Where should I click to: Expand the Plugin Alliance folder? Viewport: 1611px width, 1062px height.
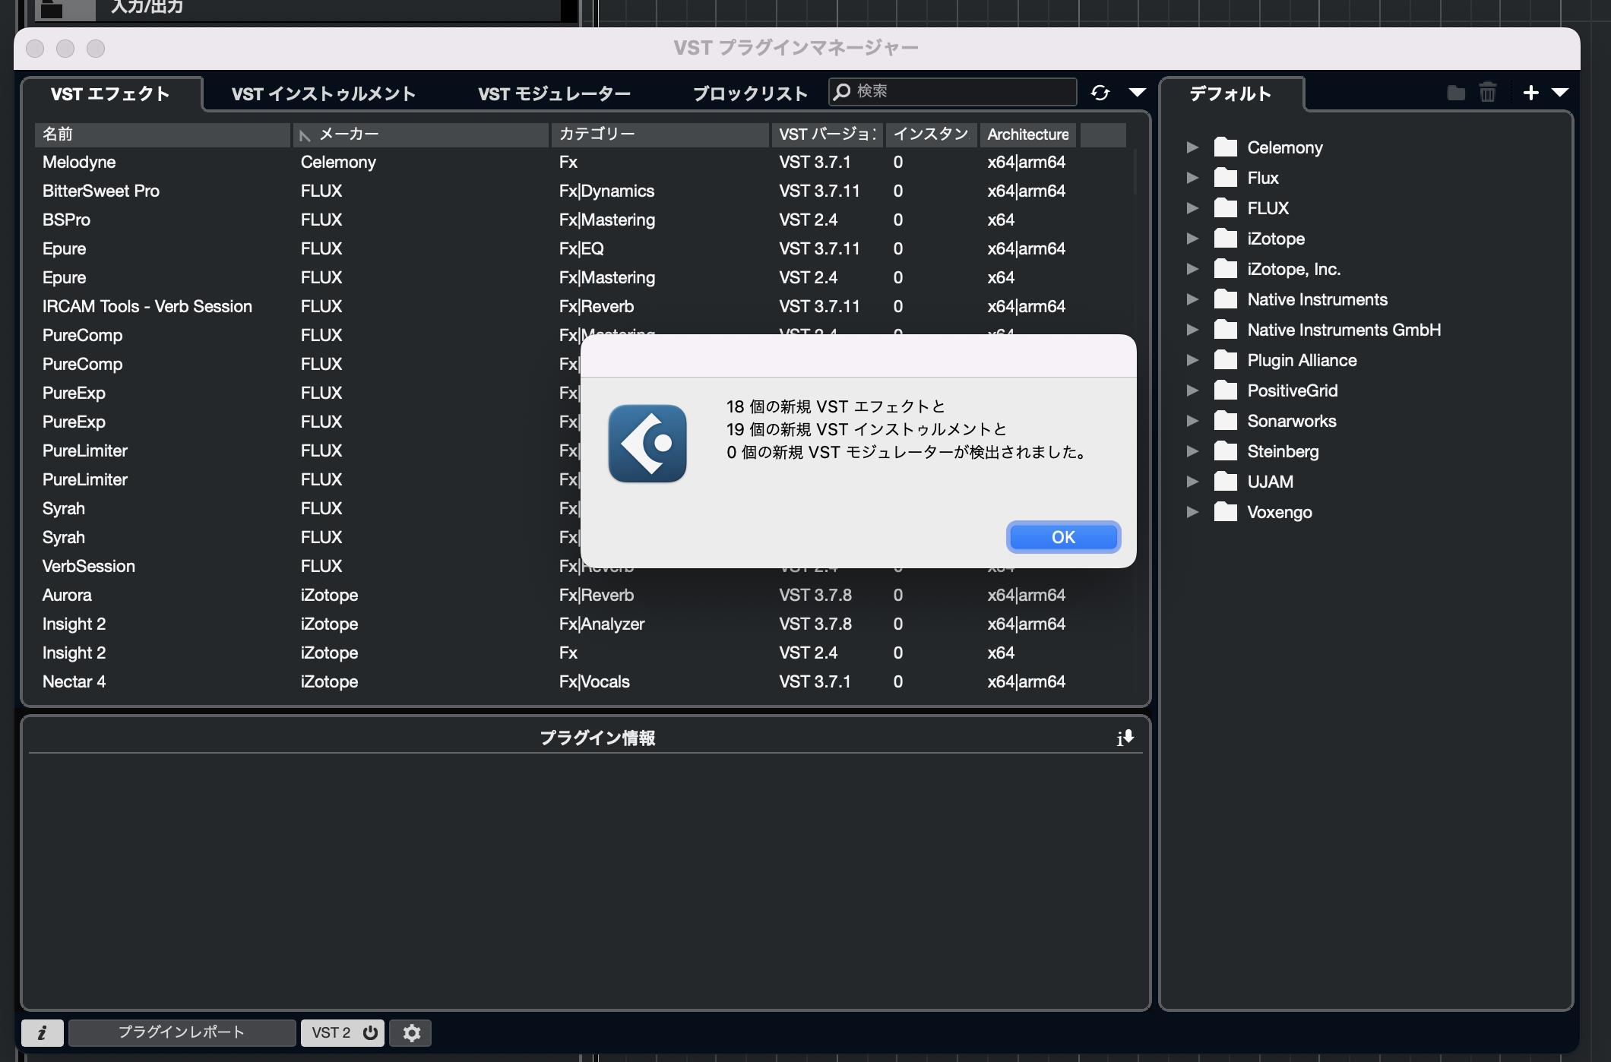coord(1192,359)
